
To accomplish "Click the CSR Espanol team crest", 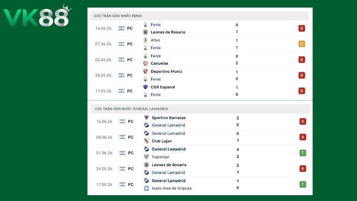I will pyautogui.click(x=145, y=87).
